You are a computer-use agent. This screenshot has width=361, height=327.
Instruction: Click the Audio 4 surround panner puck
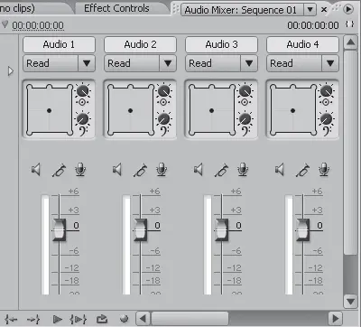tap(292, 111)
